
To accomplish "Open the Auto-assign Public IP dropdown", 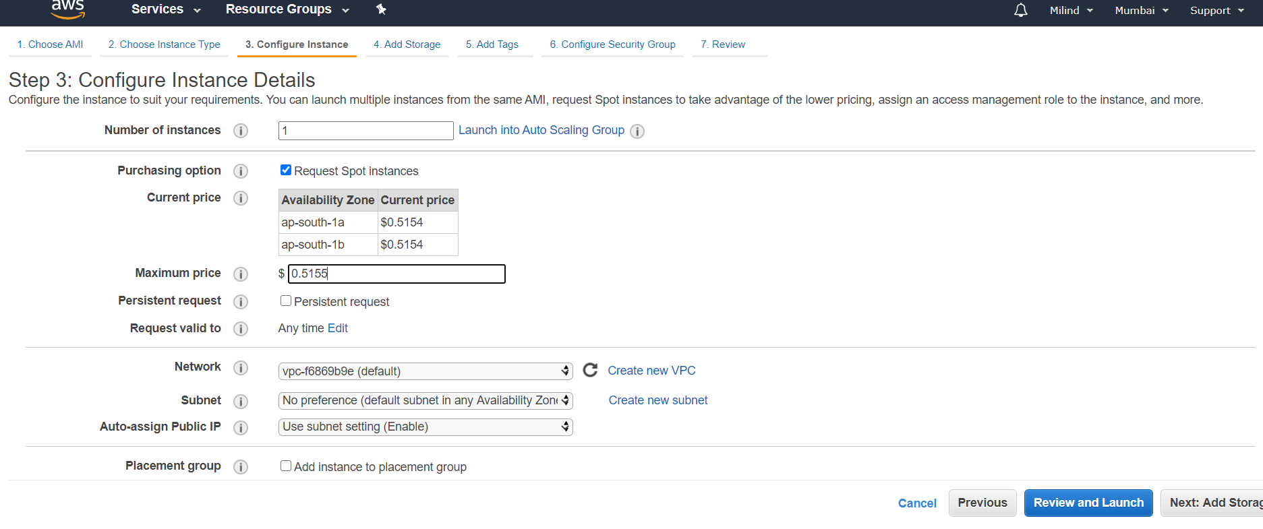I will pyautogui.click(x=425, y=427).
